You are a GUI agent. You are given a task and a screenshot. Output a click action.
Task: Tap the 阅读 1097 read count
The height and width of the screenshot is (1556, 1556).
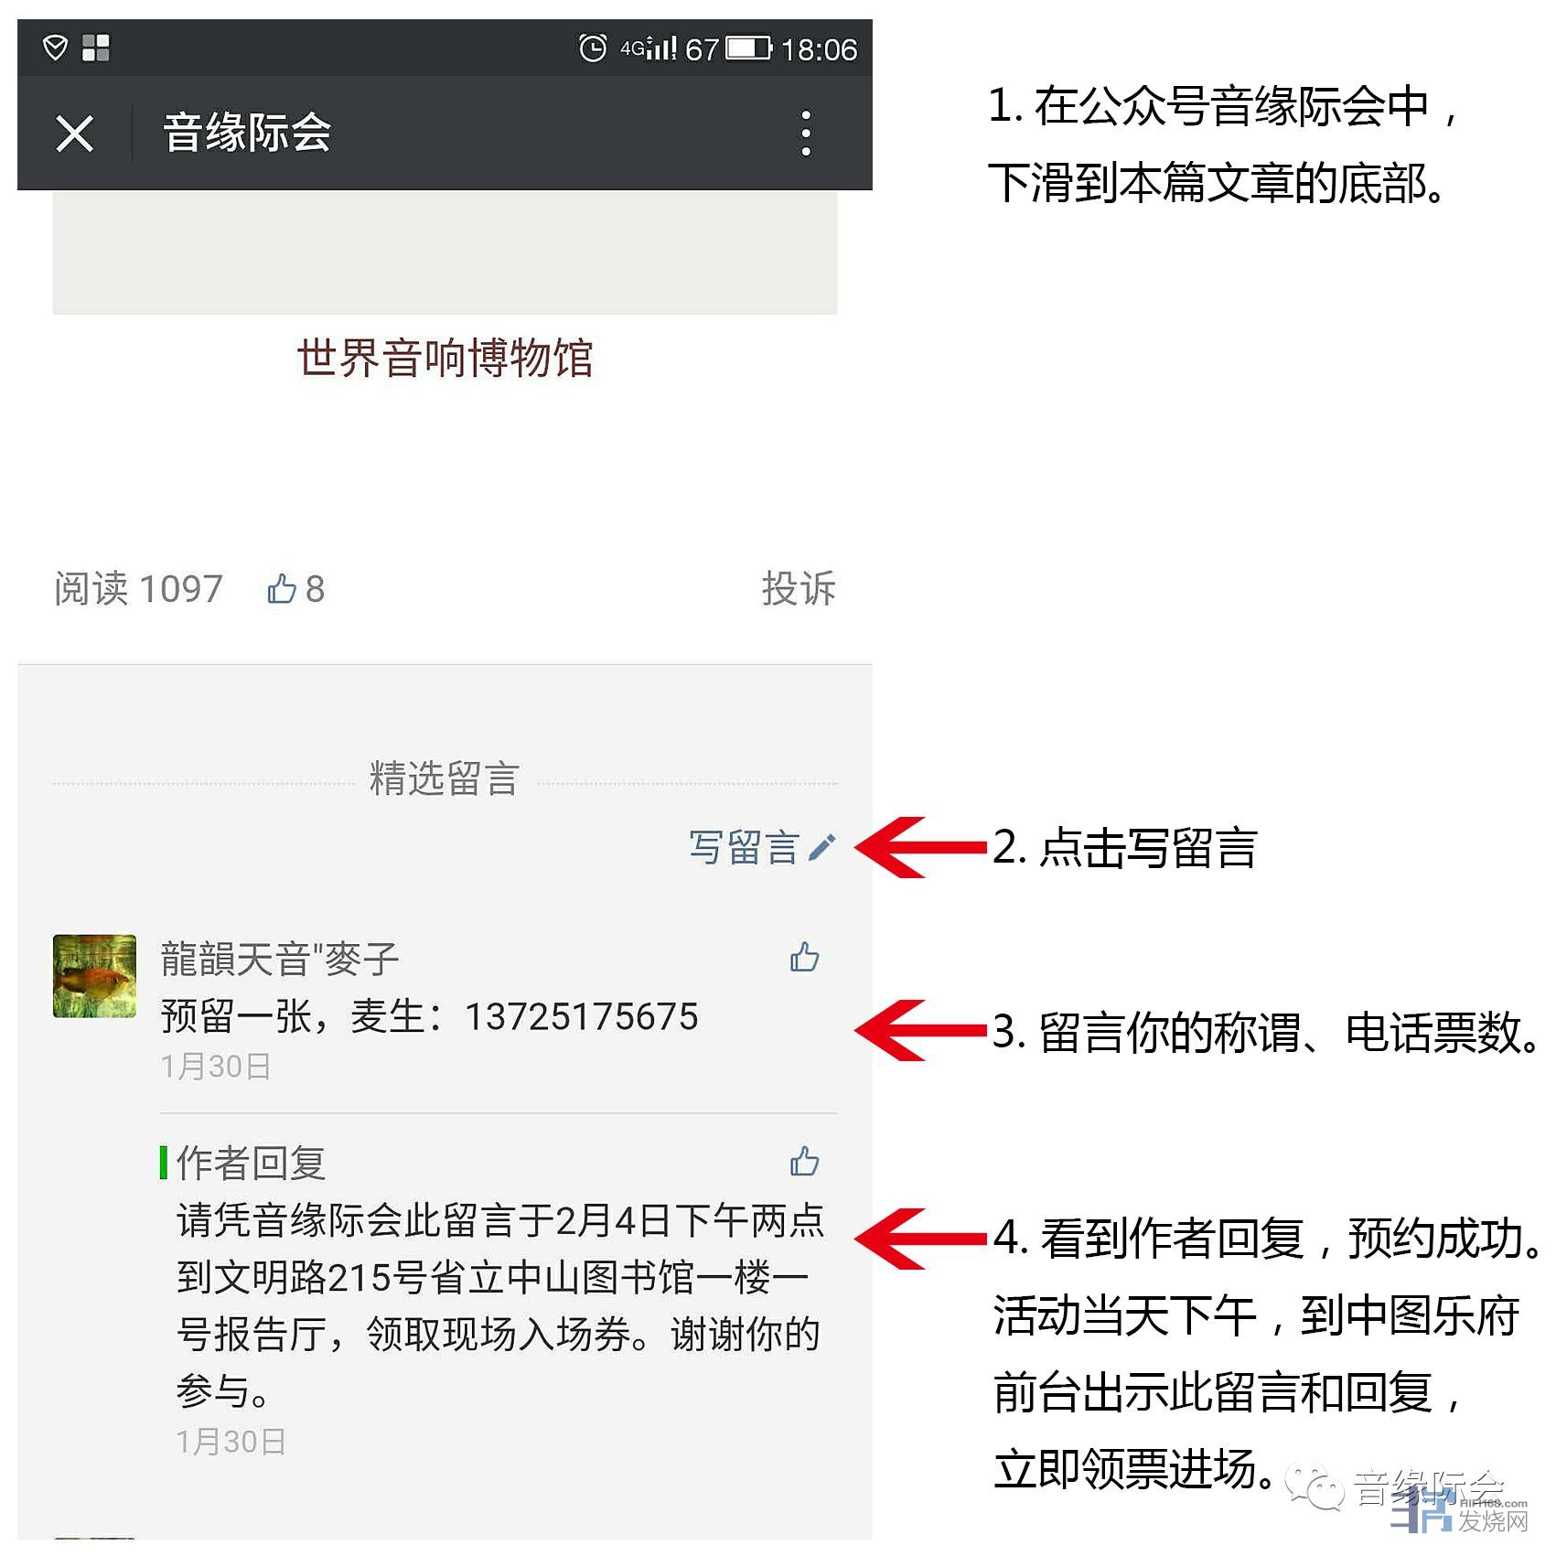tap(138, 588)
